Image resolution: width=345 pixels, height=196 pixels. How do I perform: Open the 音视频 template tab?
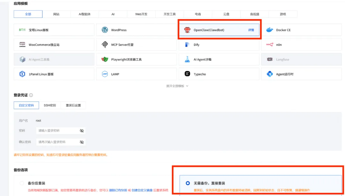(x=255, y=14)
